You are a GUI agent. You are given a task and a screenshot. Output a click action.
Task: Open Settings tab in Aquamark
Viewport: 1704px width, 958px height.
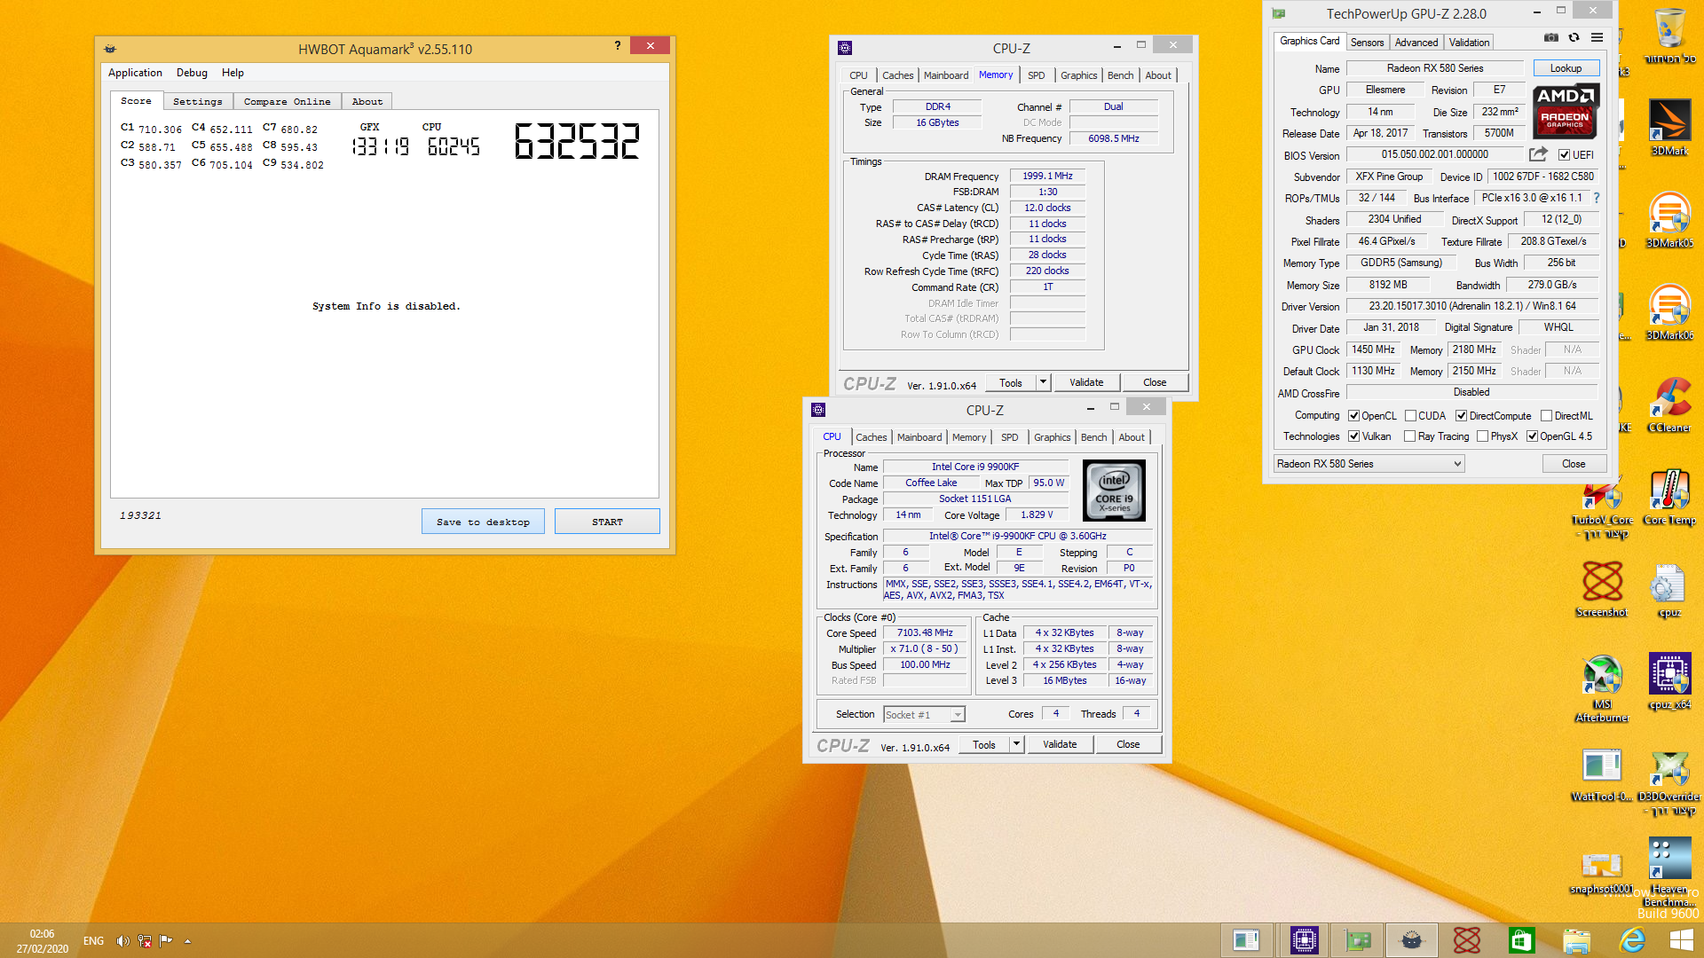point(198,101)
